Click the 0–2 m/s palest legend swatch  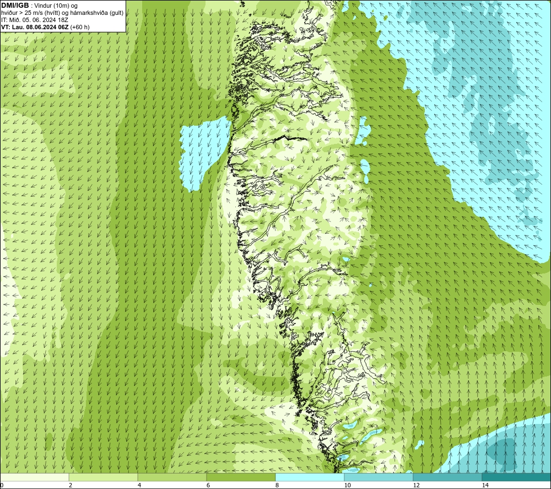coord(34,477)
